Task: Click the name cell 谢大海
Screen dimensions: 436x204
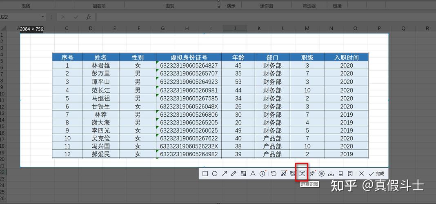Action: pyautogui.click(x=101, y=122)
